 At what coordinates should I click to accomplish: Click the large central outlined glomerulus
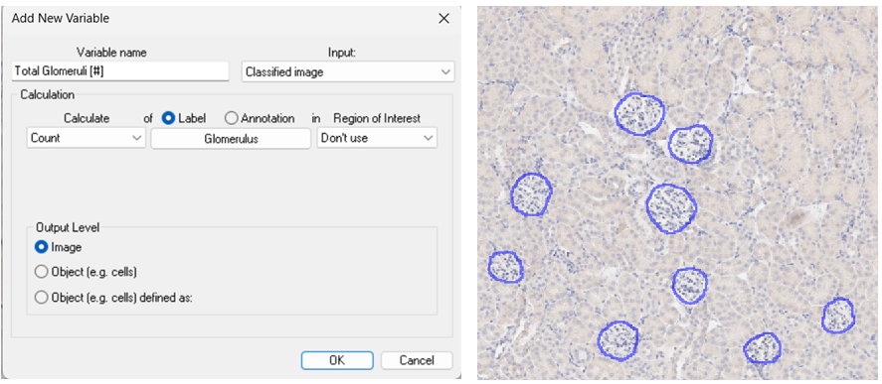pyautogui.click(x=671, y=208)
